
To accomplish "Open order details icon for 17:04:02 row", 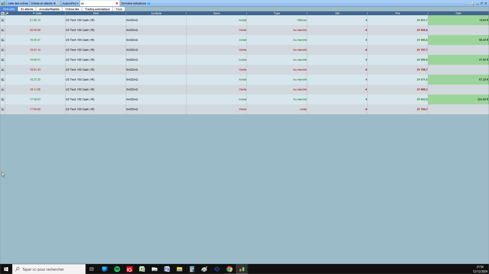I will click(x=3, y=109).
